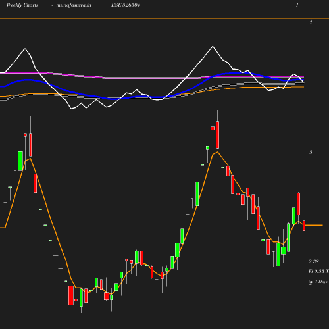
Task: Click the last price value '2.38'
Action: tap(314, 261)
